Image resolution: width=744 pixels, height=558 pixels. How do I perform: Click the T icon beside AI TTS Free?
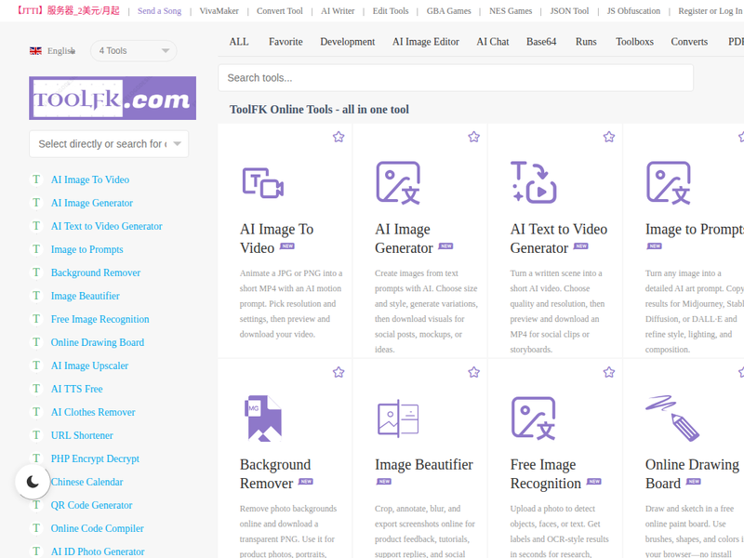[x=36, y=389]
